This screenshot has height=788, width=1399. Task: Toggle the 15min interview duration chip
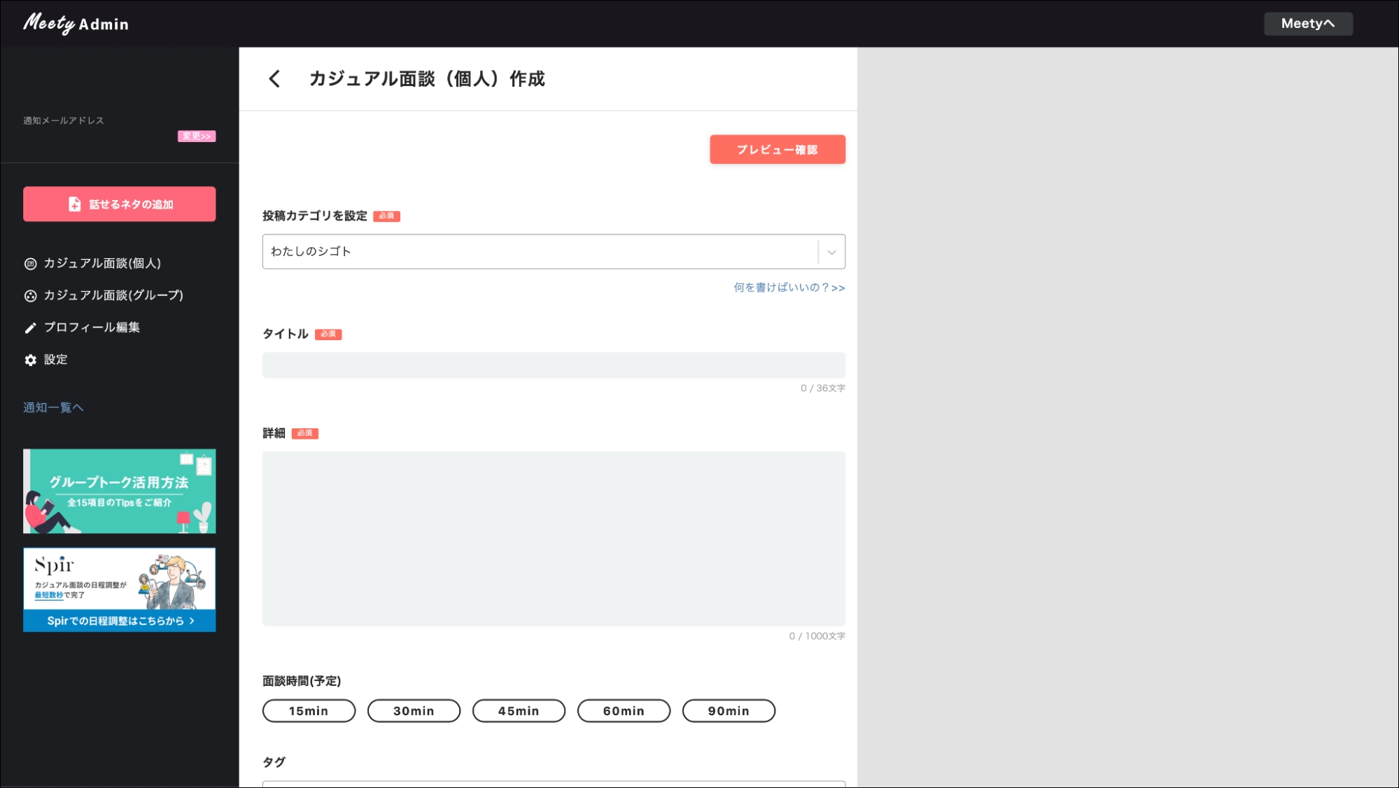309,710
